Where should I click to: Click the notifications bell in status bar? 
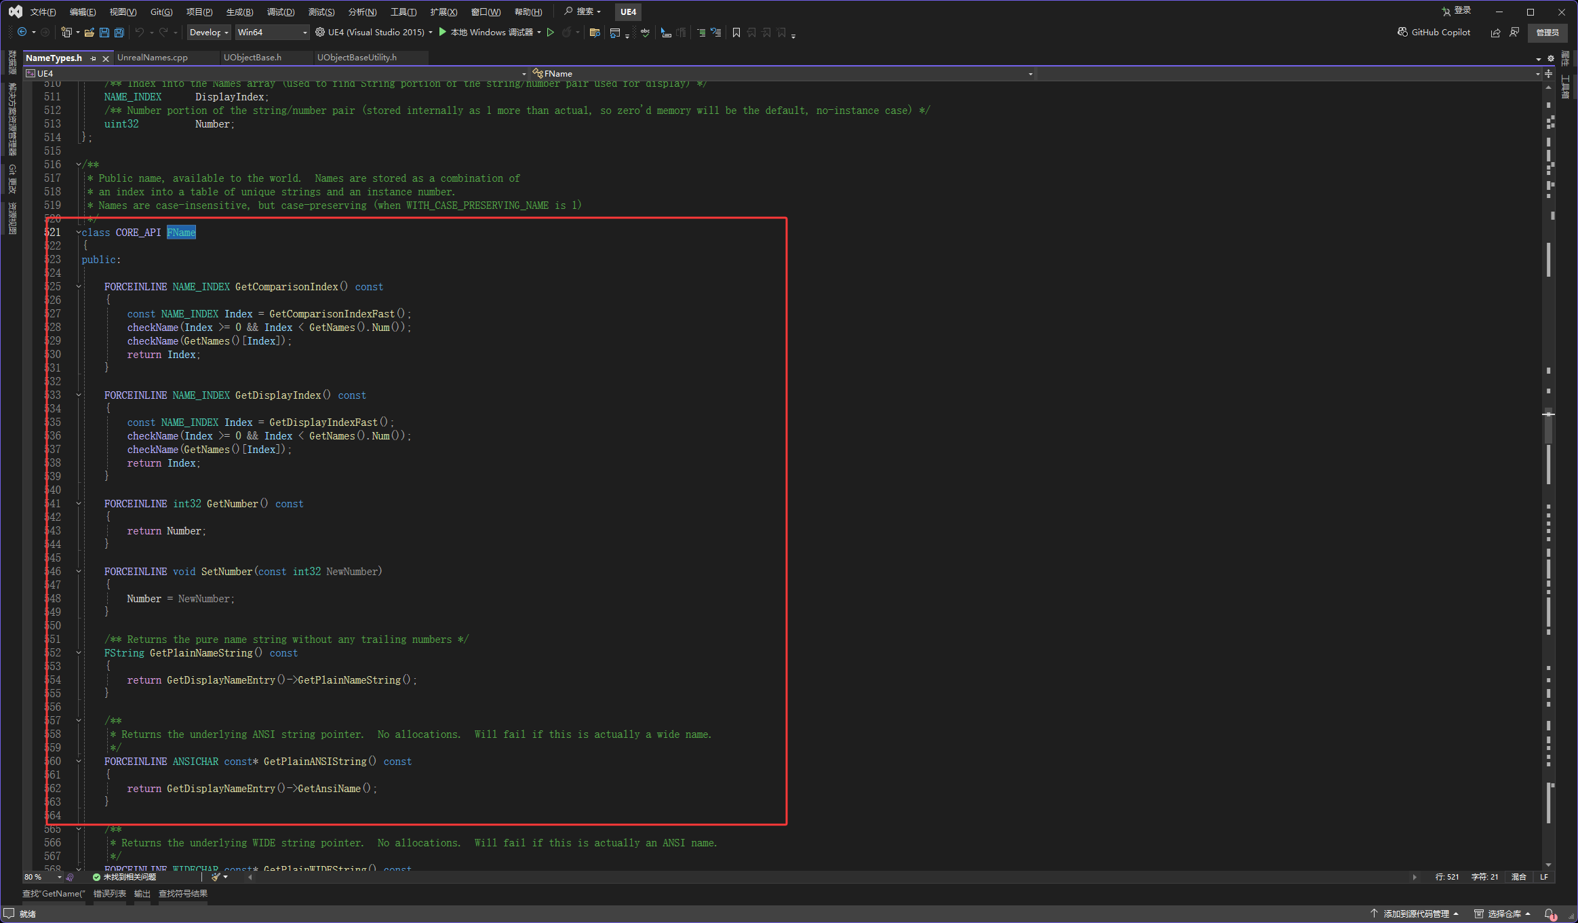point(1550,914)
